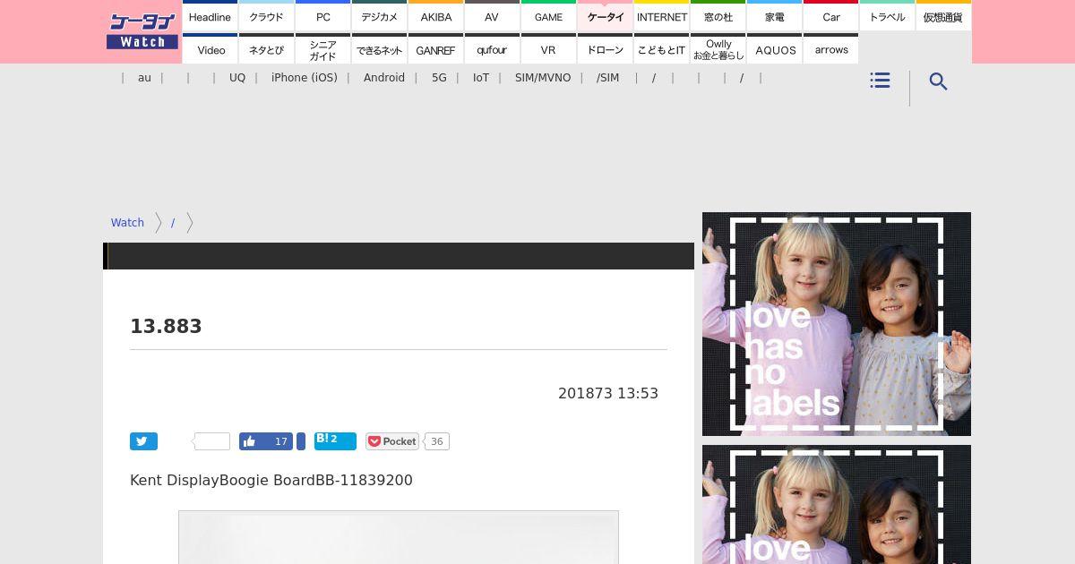Open the Video tab
This screenshot has height=564, width=1075.
pos(210,49)
